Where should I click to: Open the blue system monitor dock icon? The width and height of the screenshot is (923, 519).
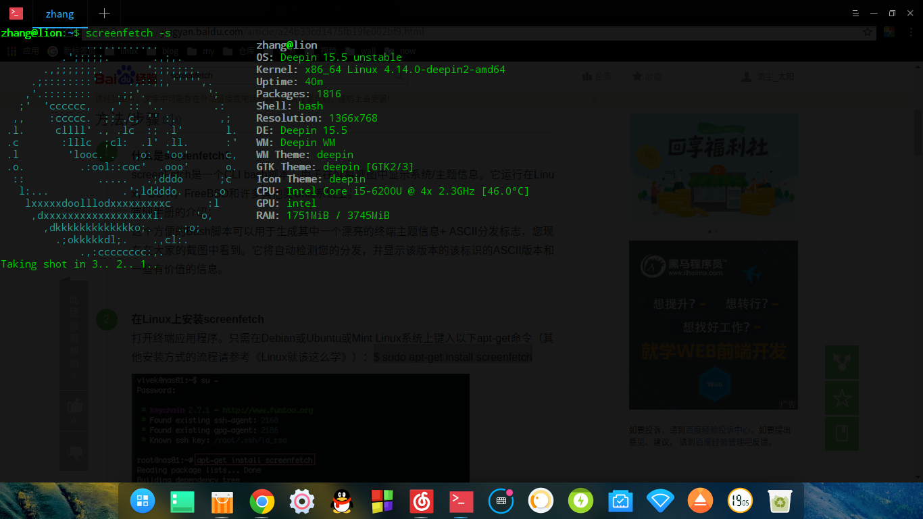(x=620, y=501)
